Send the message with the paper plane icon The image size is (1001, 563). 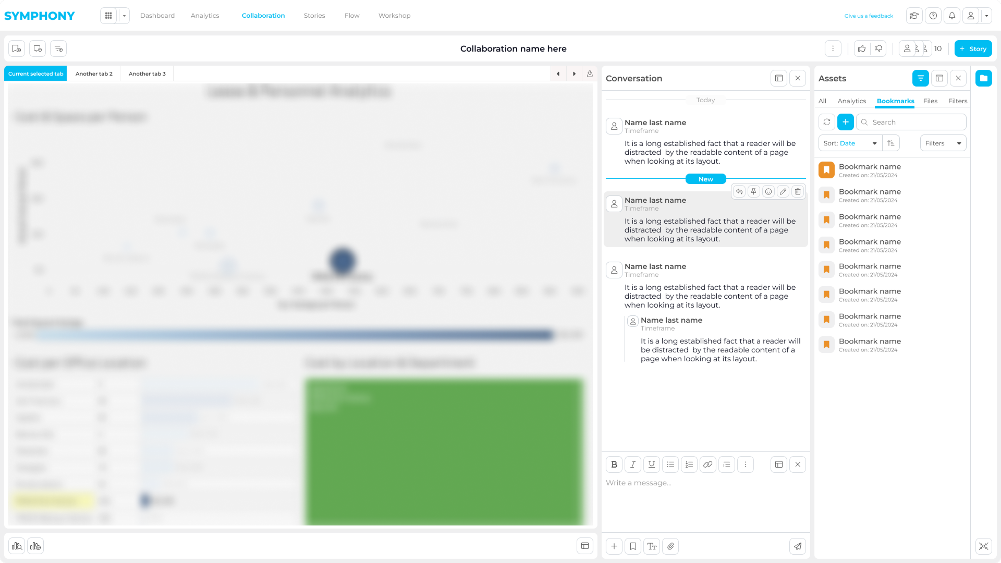click(x=798, y=546)
